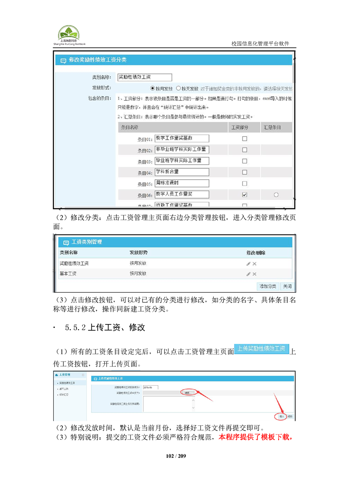Open 奖励性绩效工资 in the left sidebar
The width and height of the screenshot is (349, 494).
coord(67,383)
